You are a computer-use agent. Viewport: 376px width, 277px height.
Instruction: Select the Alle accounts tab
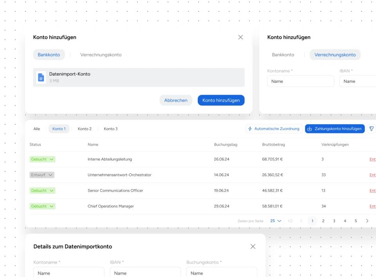(37, 129)
